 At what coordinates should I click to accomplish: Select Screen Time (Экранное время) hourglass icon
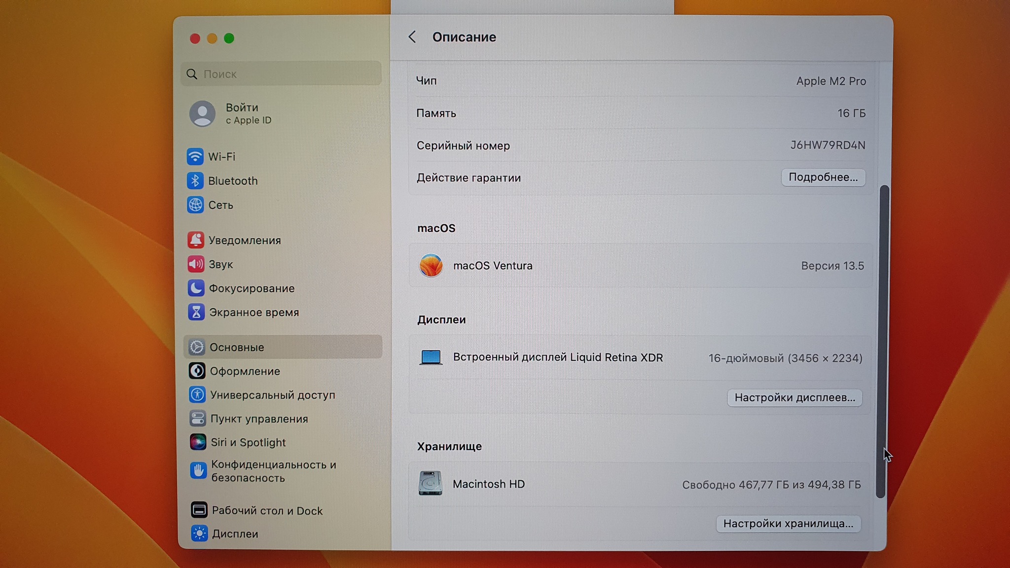[x=196, y=312]
